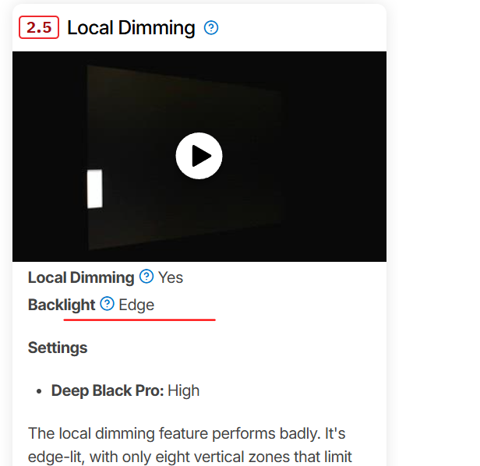
Task: Click black area right of TV in video
Action: pyautogui.click(x=334, y=156)
